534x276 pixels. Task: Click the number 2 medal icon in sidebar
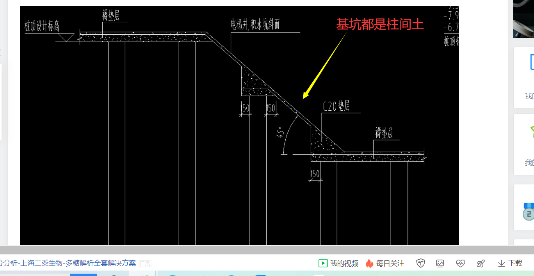[529, 212]
